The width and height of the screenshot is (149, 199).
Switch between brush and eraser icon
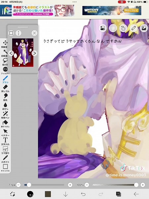[13, 194]
